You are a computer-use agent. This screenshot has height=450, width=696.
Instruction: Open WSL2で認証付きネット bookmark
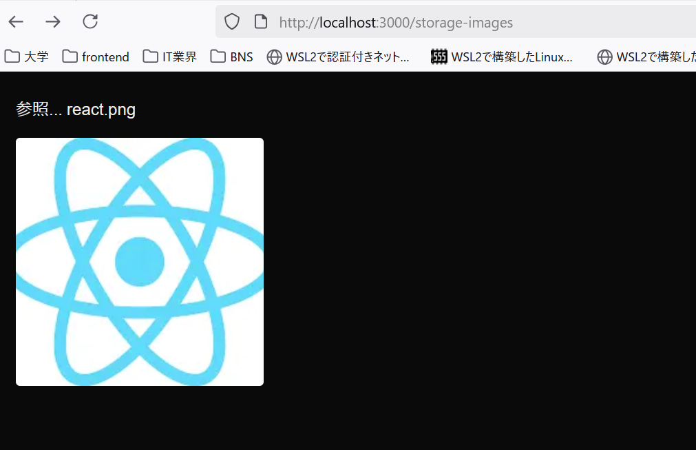click(x=338, y=57)
